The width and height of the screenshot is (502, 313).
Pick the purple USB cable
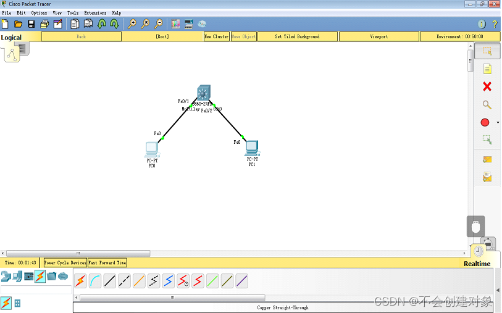tap(241, 281)
